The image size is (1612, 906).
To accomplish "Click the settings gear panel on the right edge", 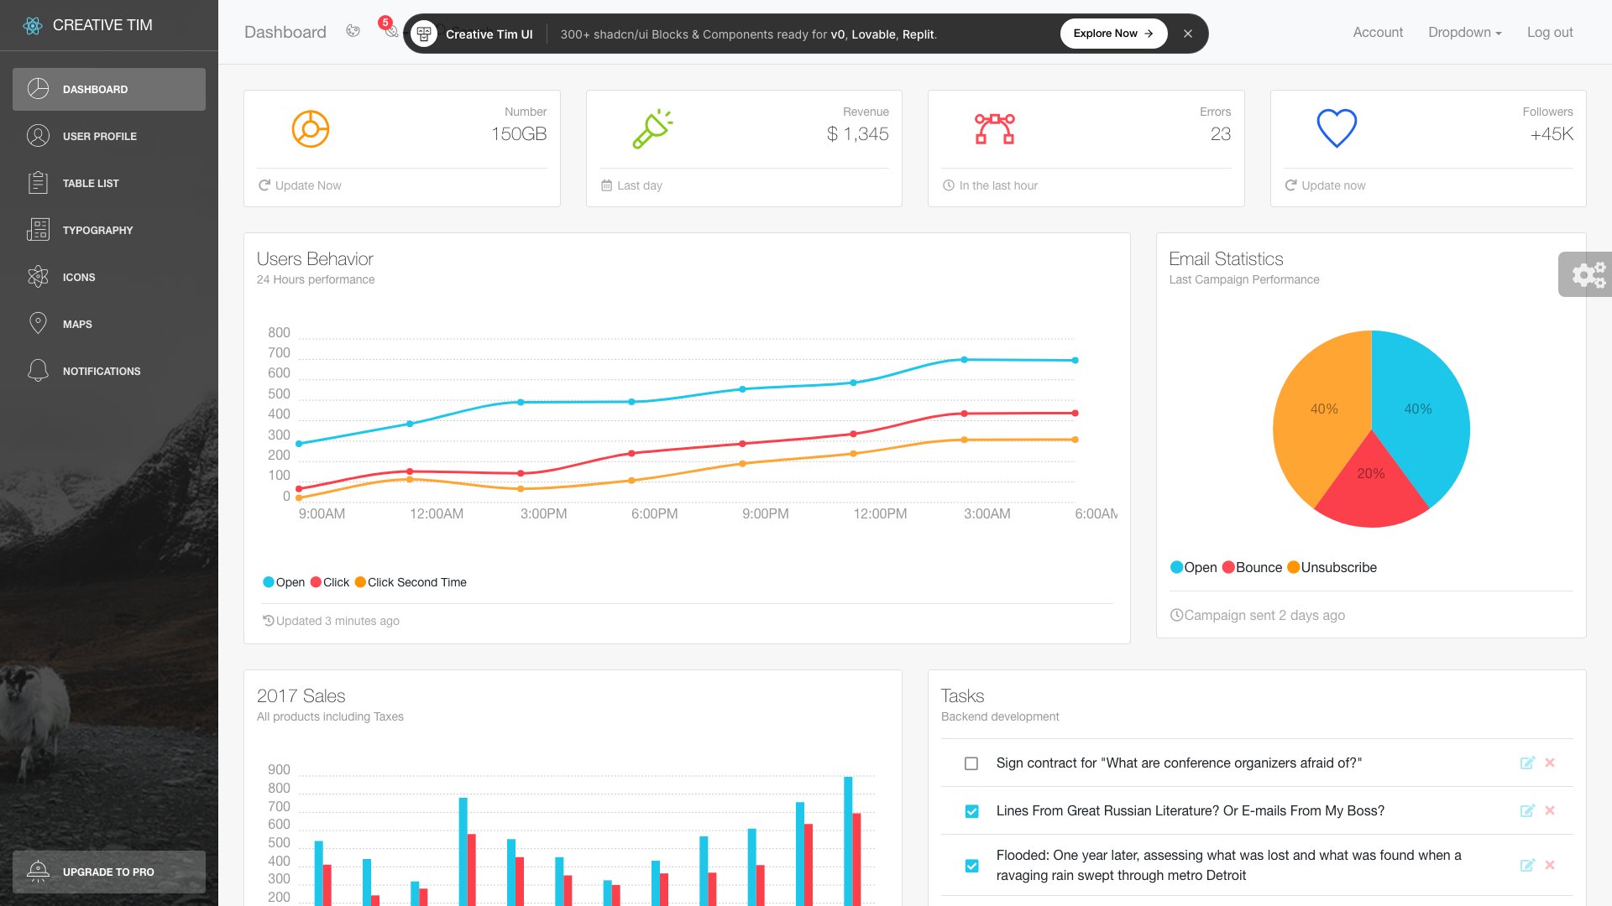I will (1585, 274).
